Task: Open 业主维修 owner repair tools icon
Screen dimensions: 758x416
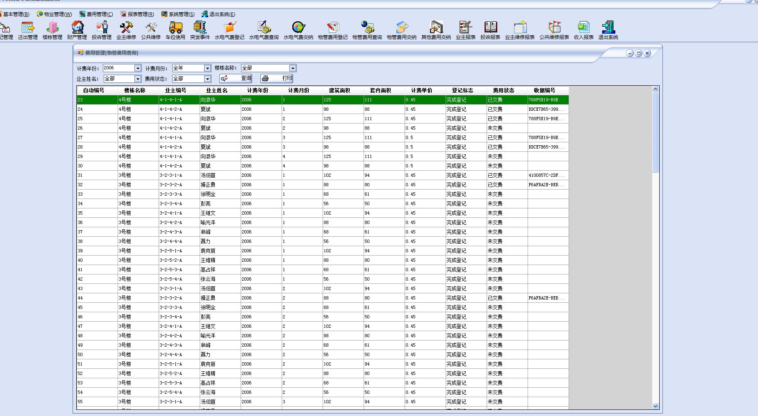Action: coord(126,30)
